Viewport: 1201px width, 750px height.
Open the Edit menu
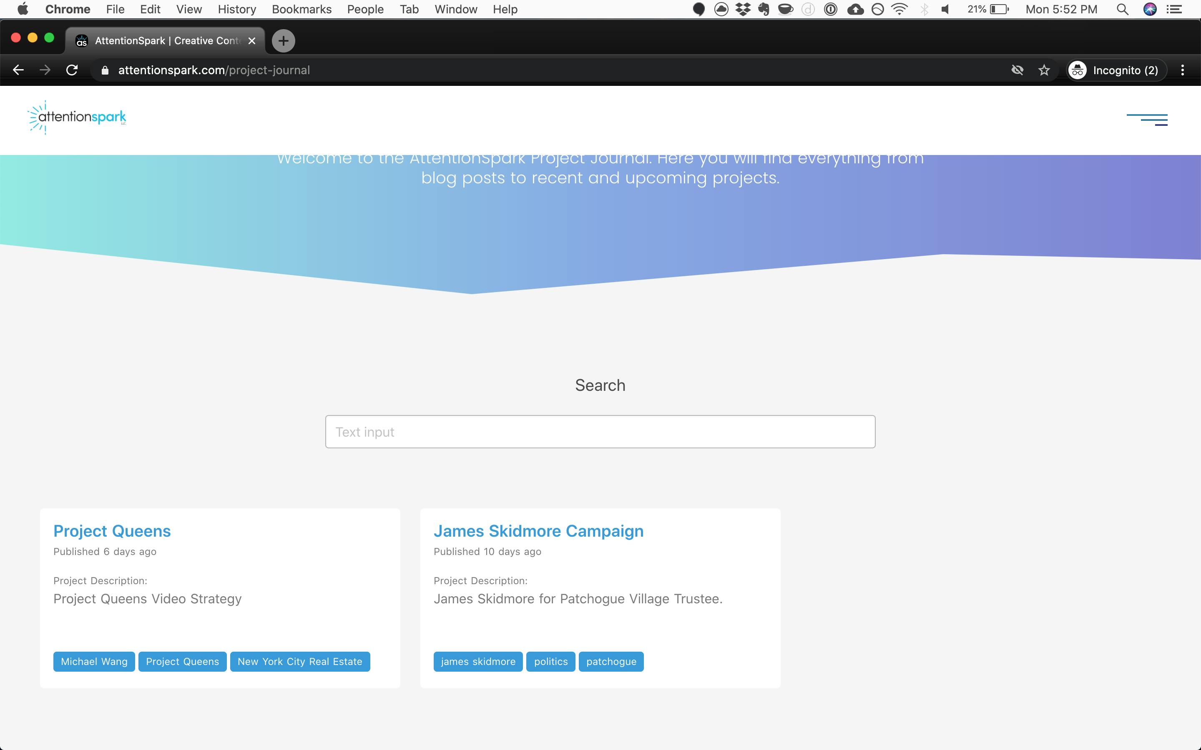(150, 9)
